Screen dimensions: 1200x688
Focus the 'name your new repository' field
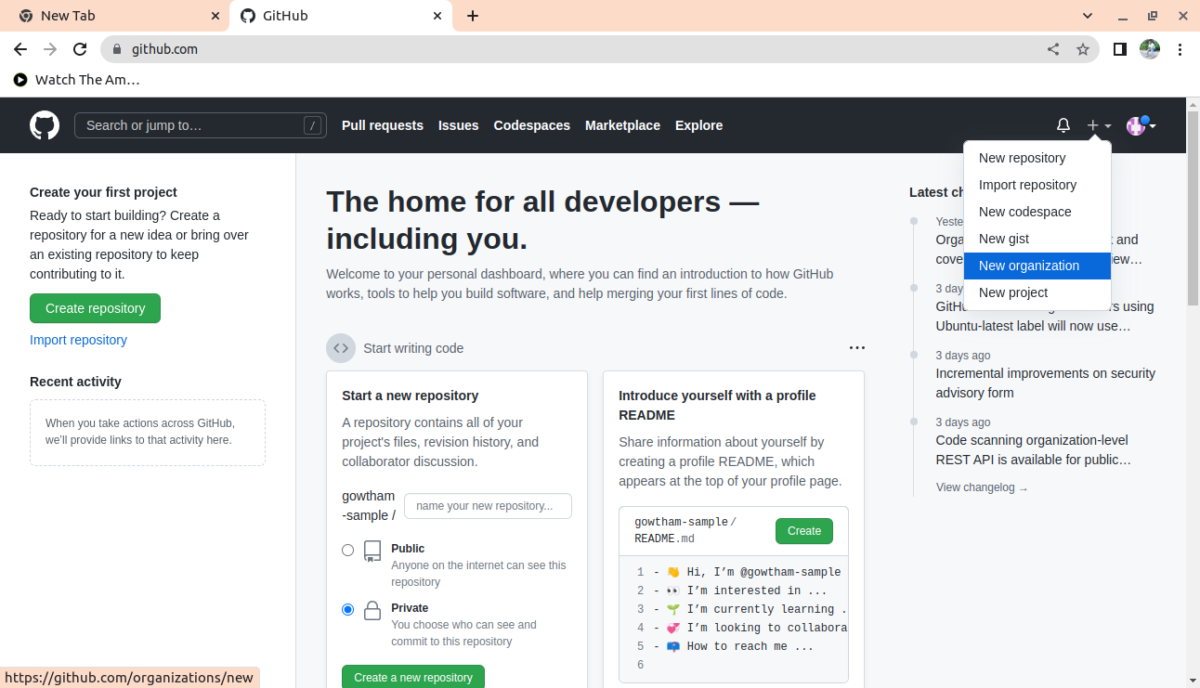pos(488,506)
